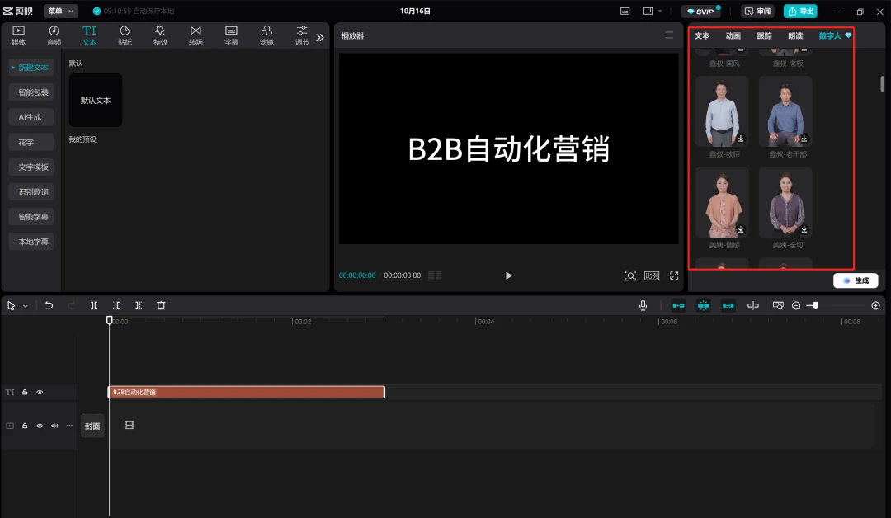Viewport: 891px width, 518px height.
Task: Click the microphone record voiceover icon
Action: click(643, 305)
